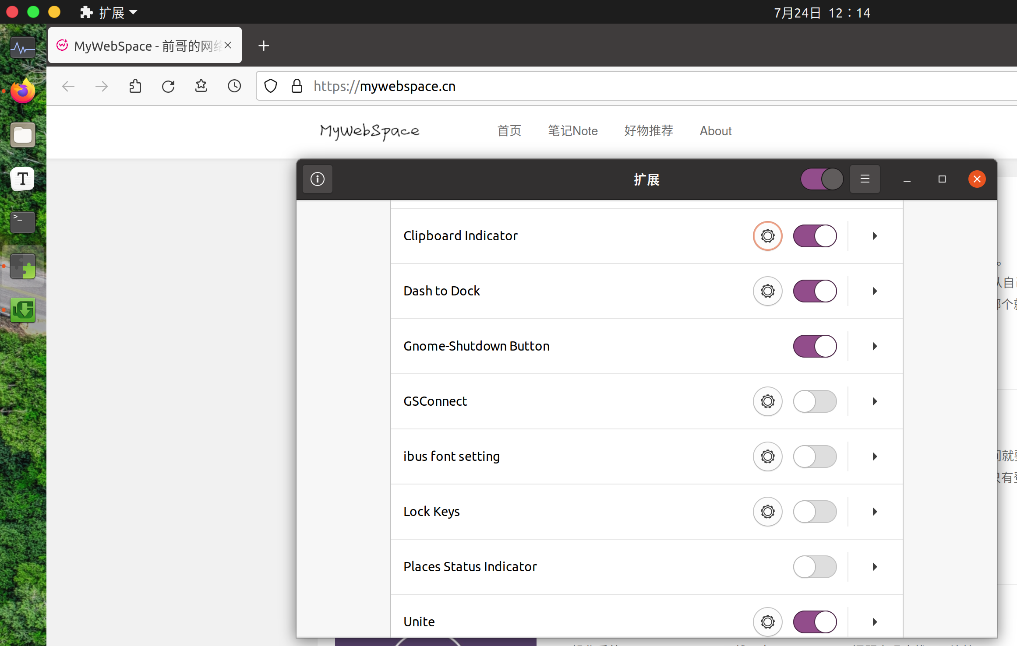This screenshot has width=1017, height=646.
Task: Open ibus font setting preferences gear
Action: [x=767, y=456]
